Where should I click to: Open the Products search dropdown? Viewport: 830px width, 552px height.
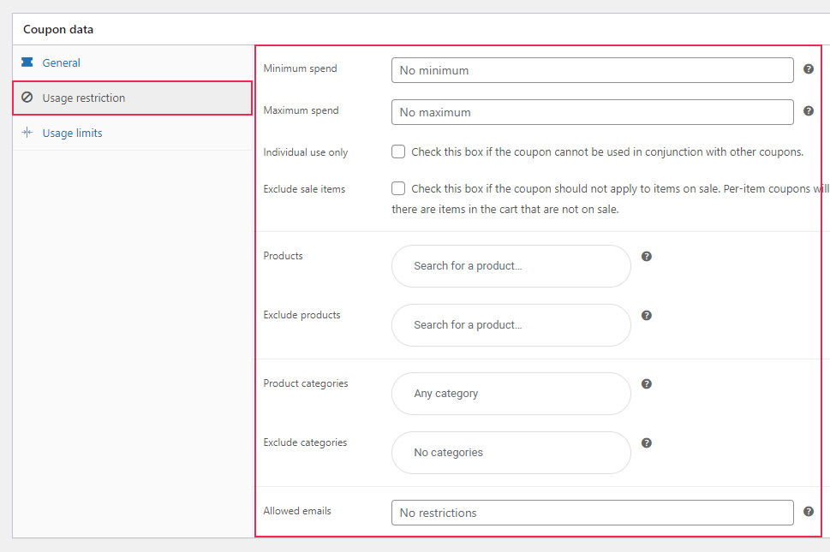(x=511, y=266)
